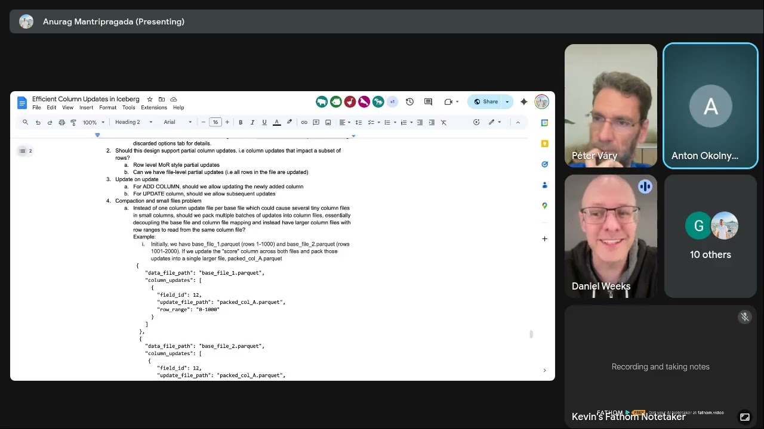Open the Format menu
This screenshot has height=429, width=764.
coord(107,108)
